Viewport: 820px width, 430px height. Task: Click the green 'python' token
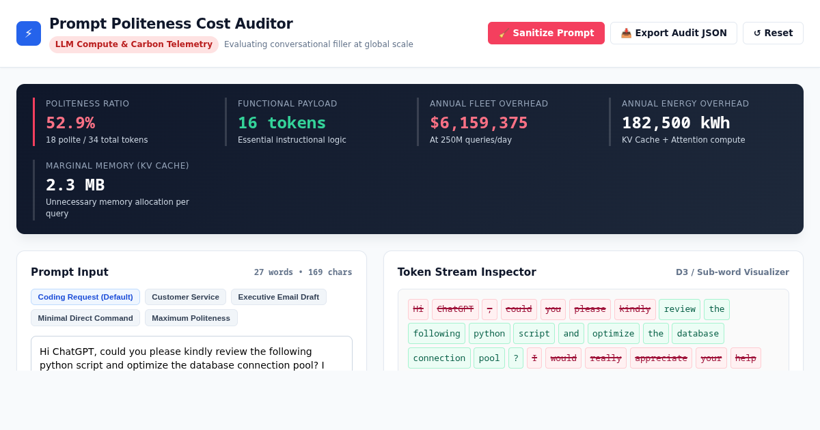click(489, 334)
